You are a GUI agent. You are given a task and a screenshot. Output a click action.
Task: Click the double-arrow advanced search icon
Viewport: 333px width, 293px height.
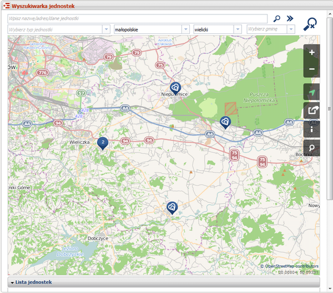[x=290, y=18]
